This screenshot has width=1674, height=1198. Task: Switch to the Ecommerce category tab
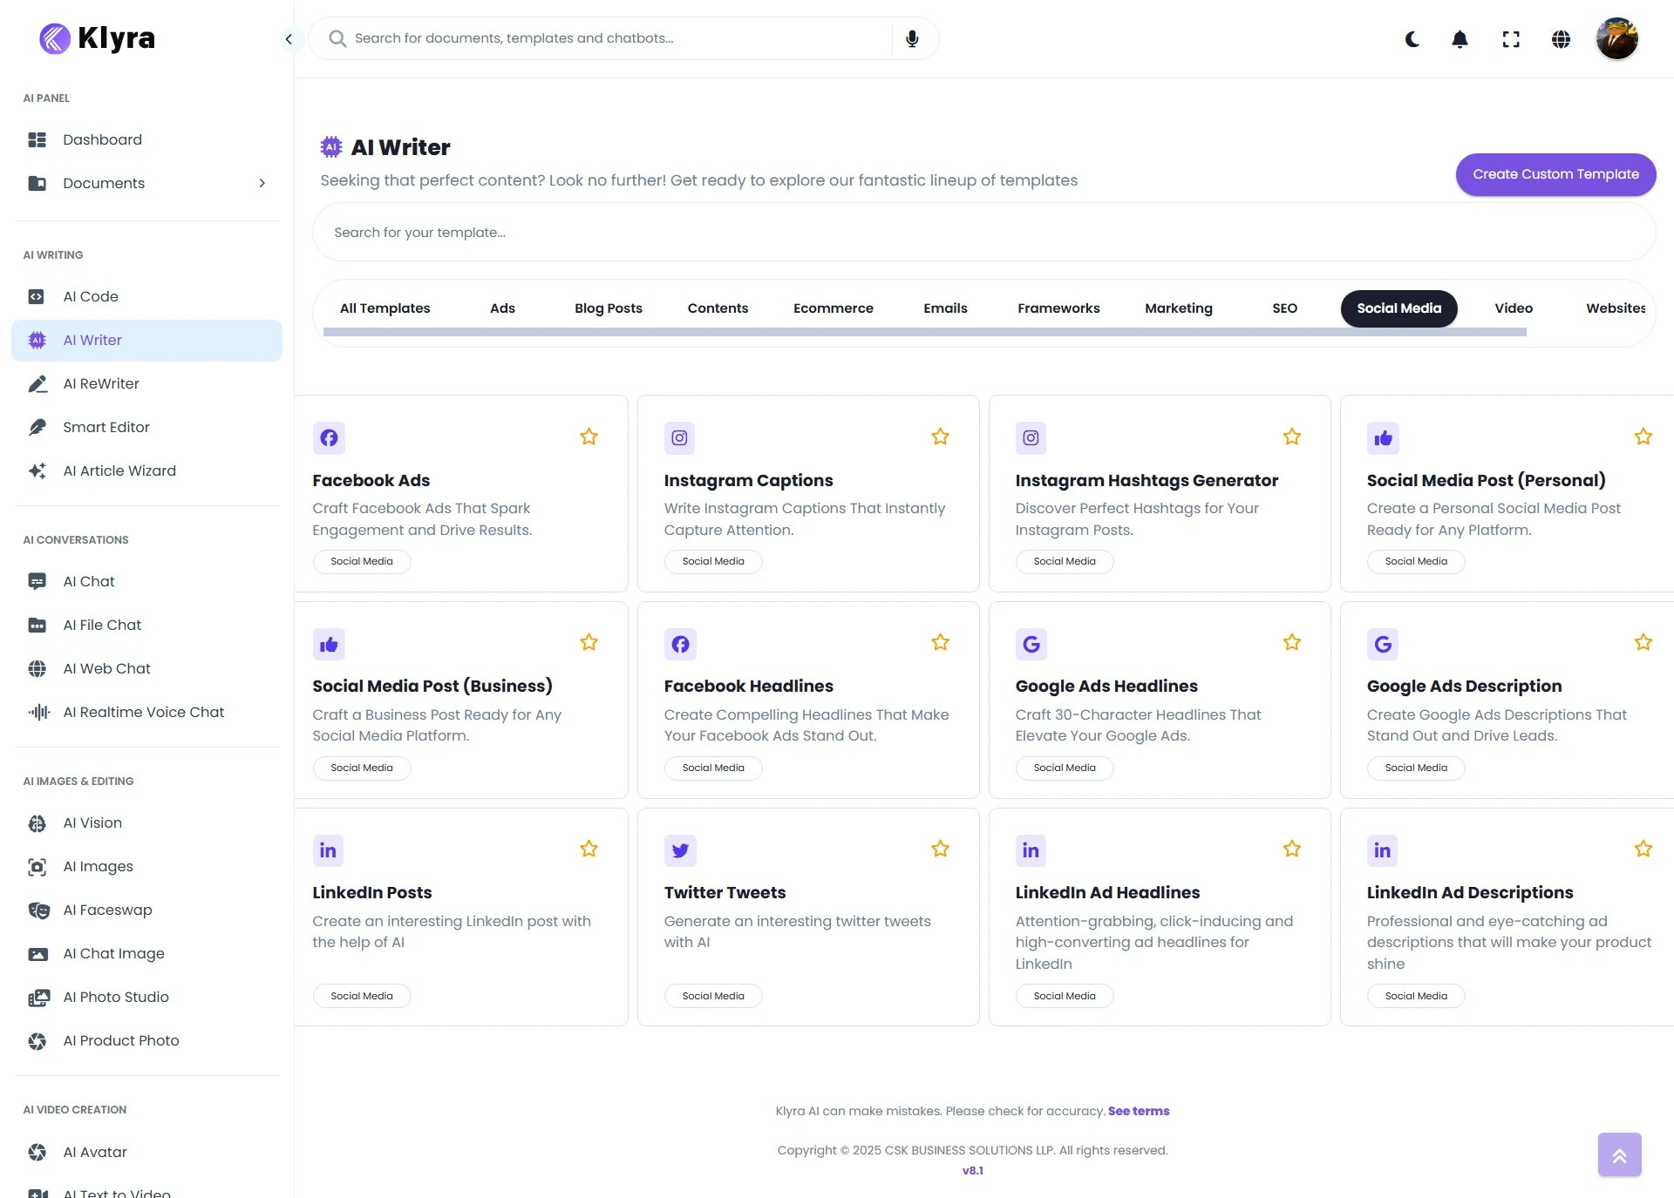(x=834, y=308)
